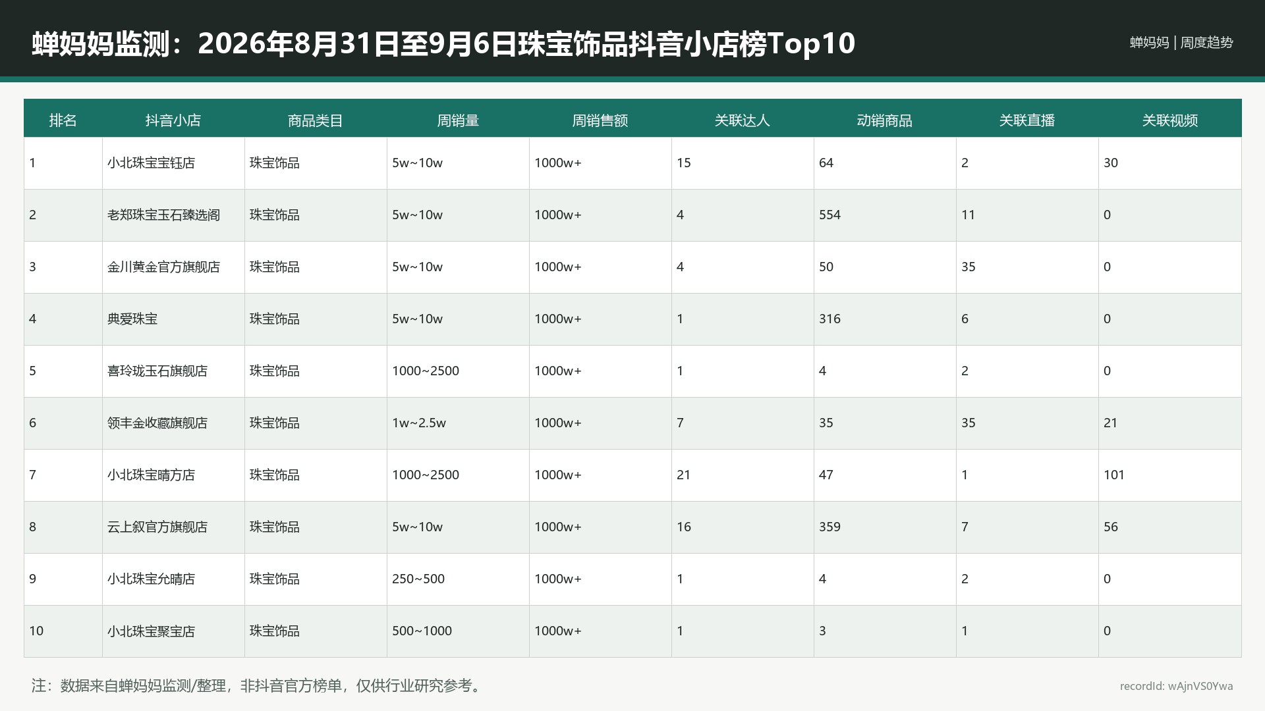1265x711 pixels.
Task: Click 关联达人 value 16
Action: [684, 527]
